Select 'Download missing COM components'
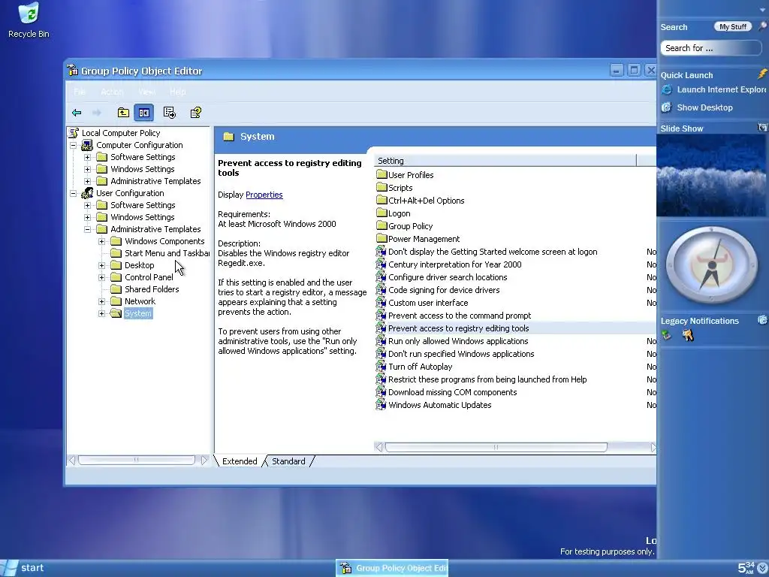Screen dimensions: 769x577 452,392
